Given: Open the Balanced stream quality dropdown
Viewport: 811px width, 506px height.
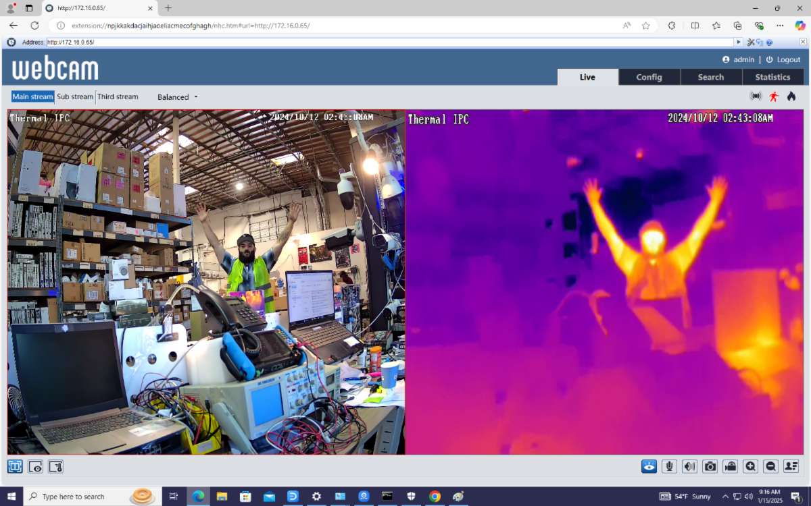Looking at the screenshot, I should [x=176, y=96].
